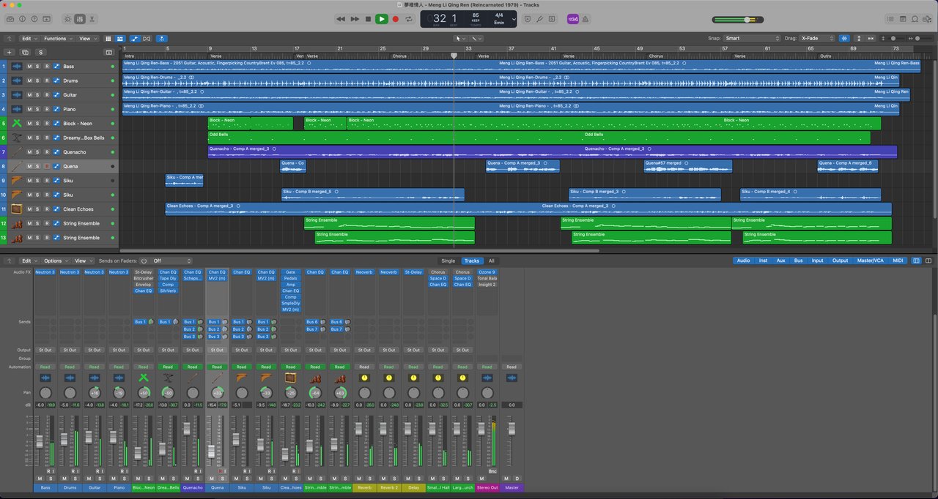Click the Clean Echoes amp track icon
The image size is (938, 499).
pyautogui.click(x=17, y=209)
